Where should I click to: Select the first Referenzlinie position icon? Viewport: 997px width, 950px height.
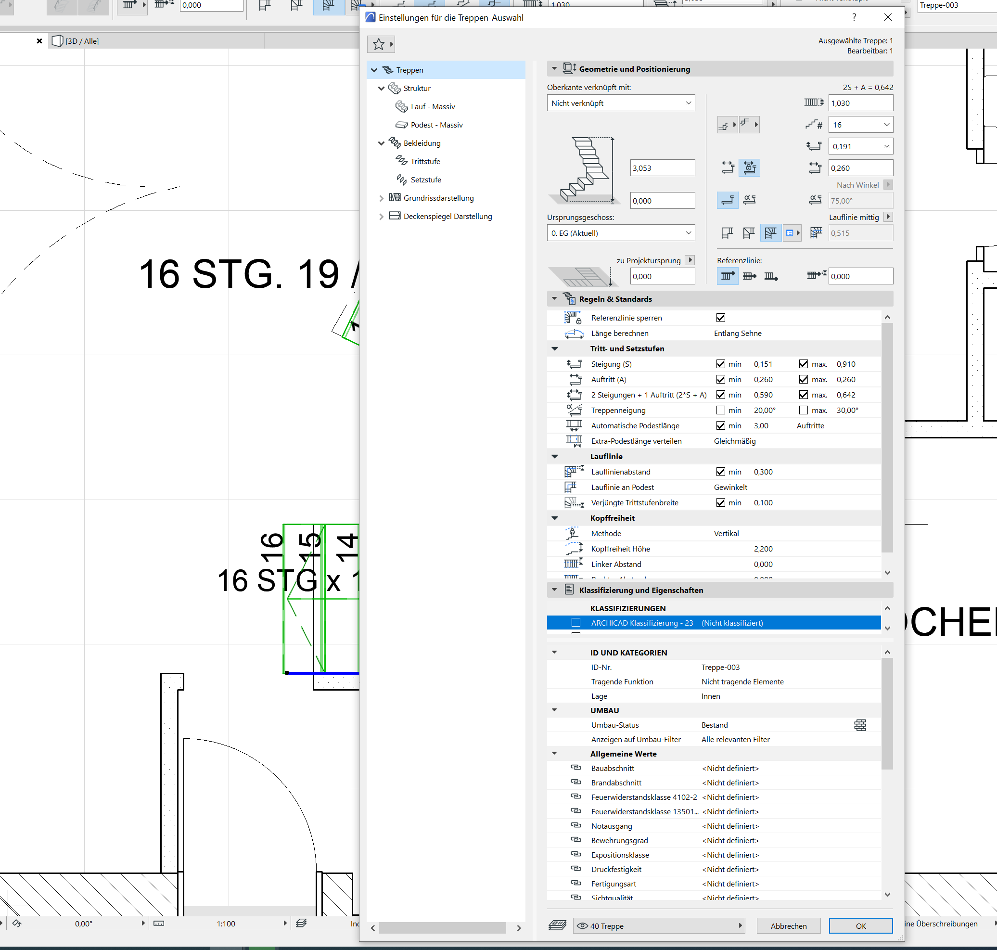point(727,276)
